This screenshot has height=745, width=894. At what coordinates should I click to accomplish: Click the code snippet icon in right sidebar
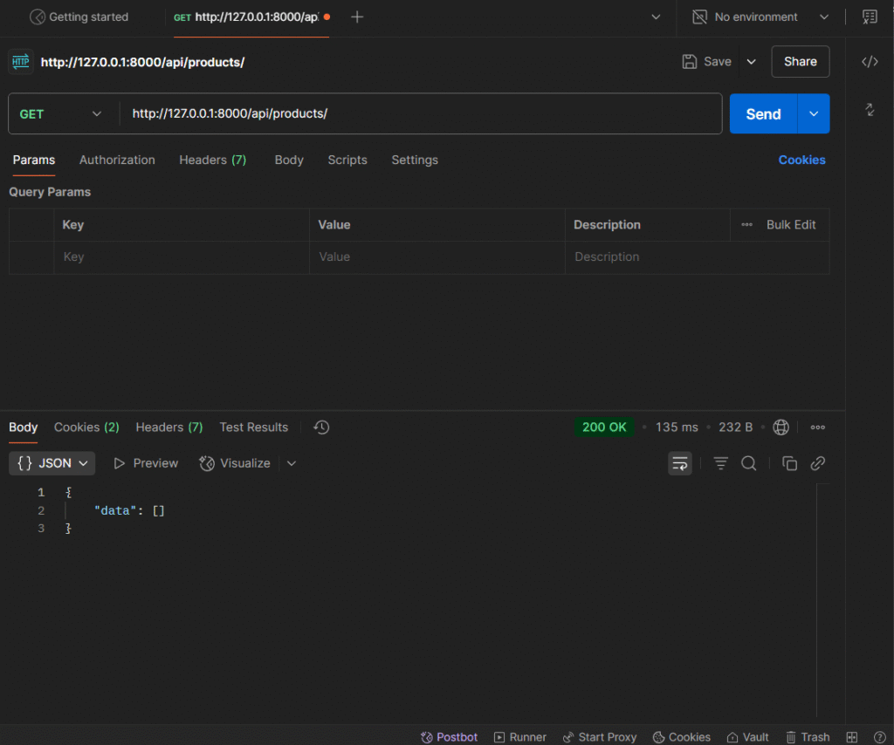coord(870,62)
